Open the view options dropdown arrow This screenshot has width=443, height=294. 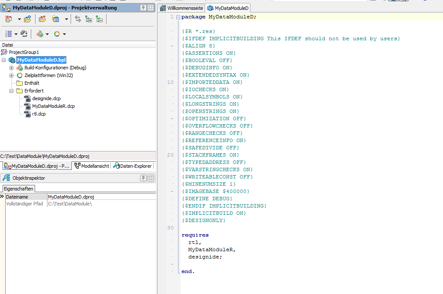pos(66,19)
